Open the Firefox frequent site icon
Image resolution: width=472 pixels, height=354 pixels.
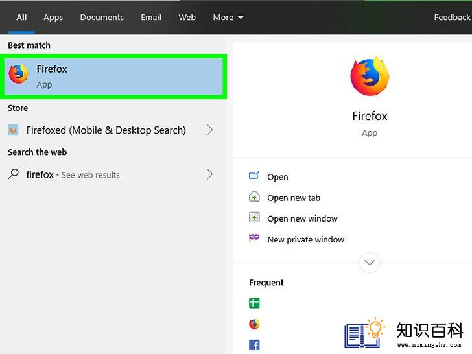pyautogui.click(x=254, y=324)
